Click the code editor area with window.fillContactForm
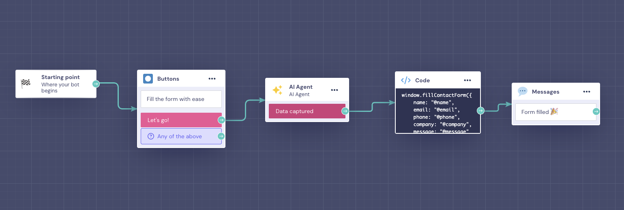Viewport: 624px width, 210px height. (438, 111)
